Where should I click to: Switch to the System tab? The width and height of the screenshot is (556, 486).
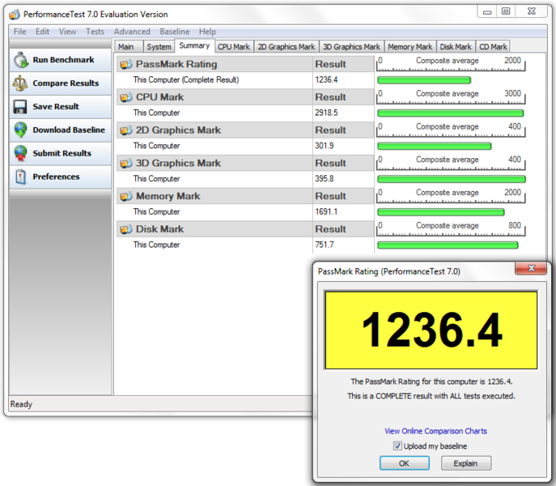pos(159,47)
